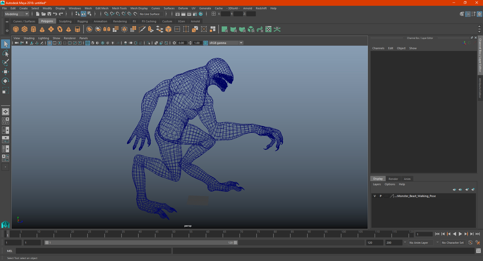Open the viewport Shading menu
The image size is (483, 261).
point(29,38)
